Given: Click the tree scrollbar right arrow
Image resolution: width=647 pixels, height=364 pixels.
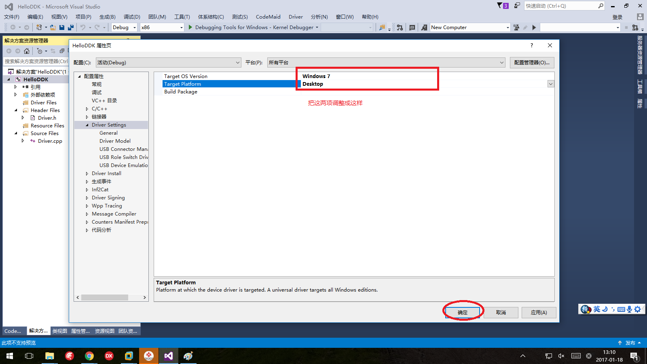Looking at the screenshot, I should tap(145, 297).
